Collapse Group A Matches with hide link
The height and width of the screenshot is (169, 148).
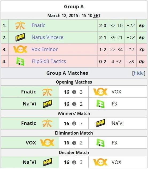(x=139, y=73)
